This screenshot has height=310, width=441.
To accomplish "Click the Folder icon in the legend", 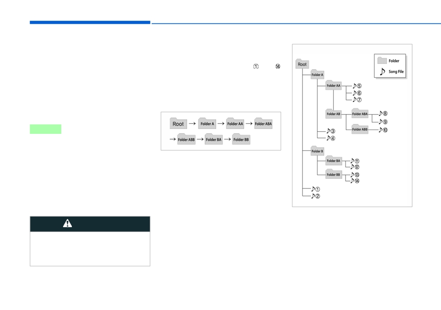I will (382, 60).
